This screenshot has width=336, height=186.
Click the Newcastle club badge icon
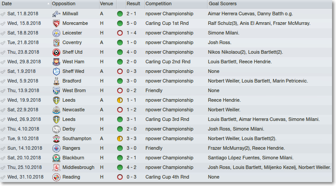click(x=56, y=110)
